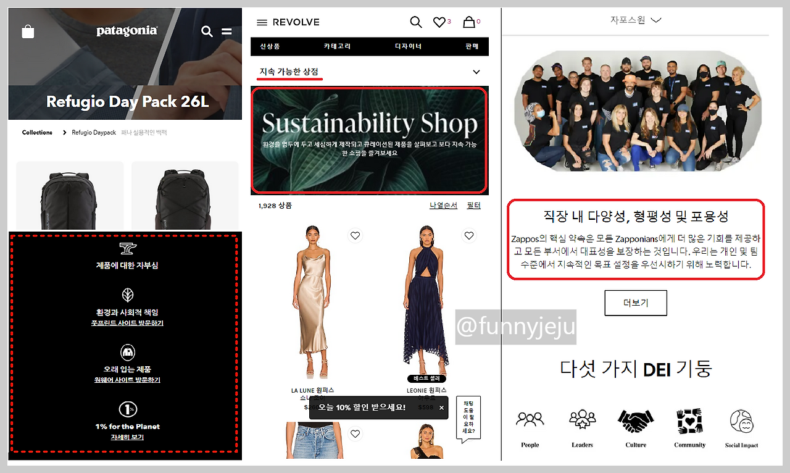790x473 pixels.
Task: Click the LEONIE 원피스 product name
Action: (426, 391)
